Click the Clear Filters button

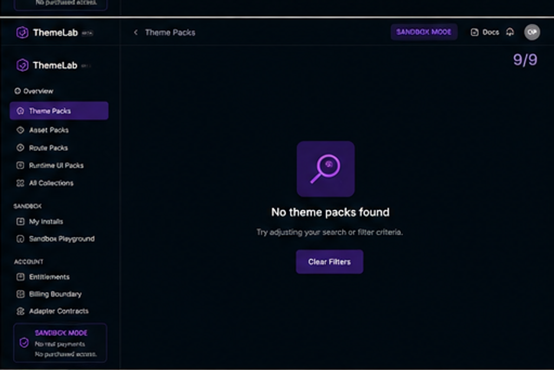pos(329,262)
